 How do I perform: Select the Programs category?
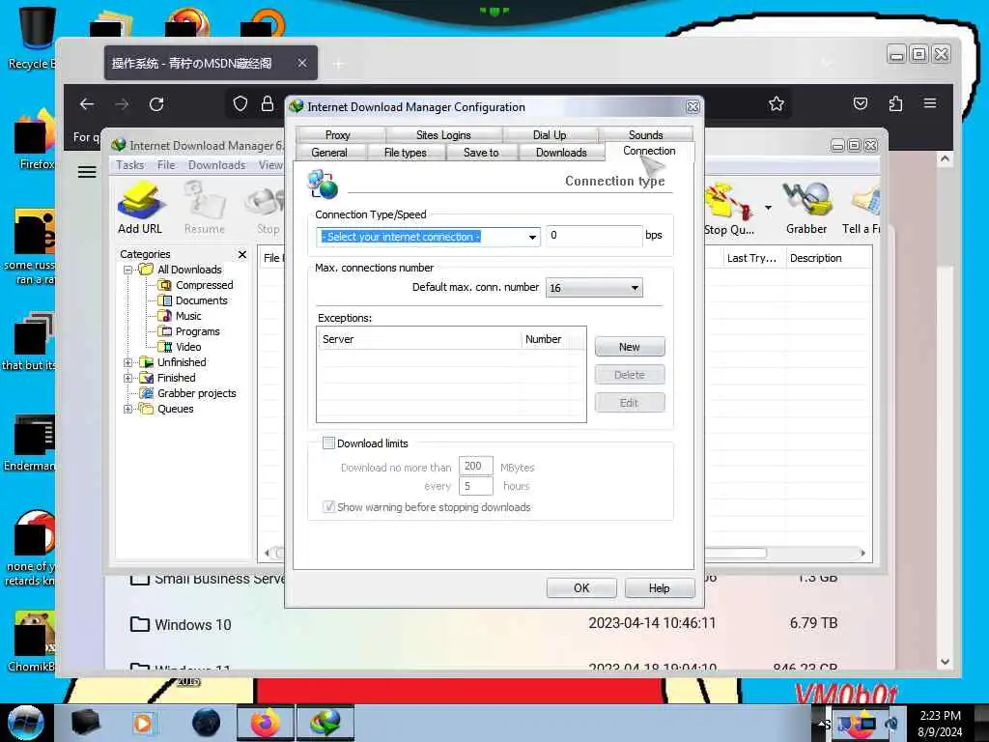point(197,331)
